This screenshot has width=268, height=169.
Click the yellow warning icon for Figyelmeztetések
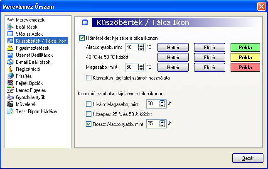click(x=10, y=48)
